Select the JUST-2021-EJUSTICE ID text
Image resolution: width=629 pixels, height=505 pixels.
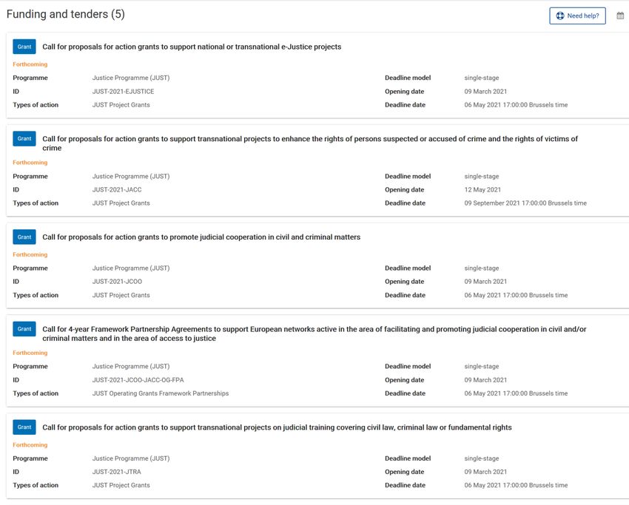(123, 92)
